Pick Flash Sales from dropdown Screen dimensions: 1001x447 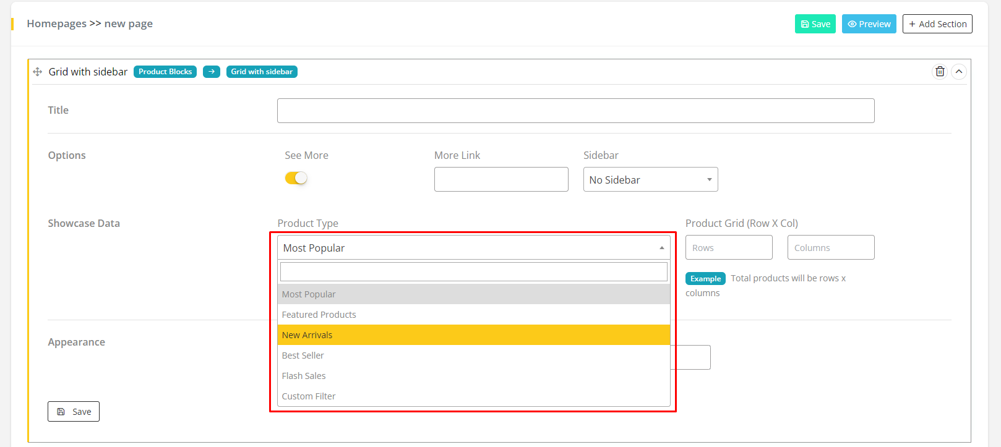pos(473,376)
